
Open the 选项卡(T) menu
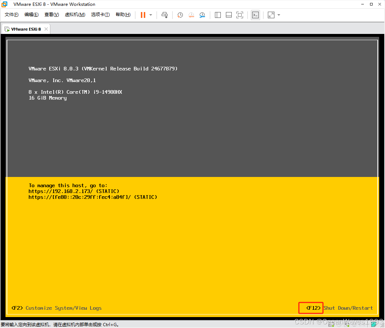[100, 15]
